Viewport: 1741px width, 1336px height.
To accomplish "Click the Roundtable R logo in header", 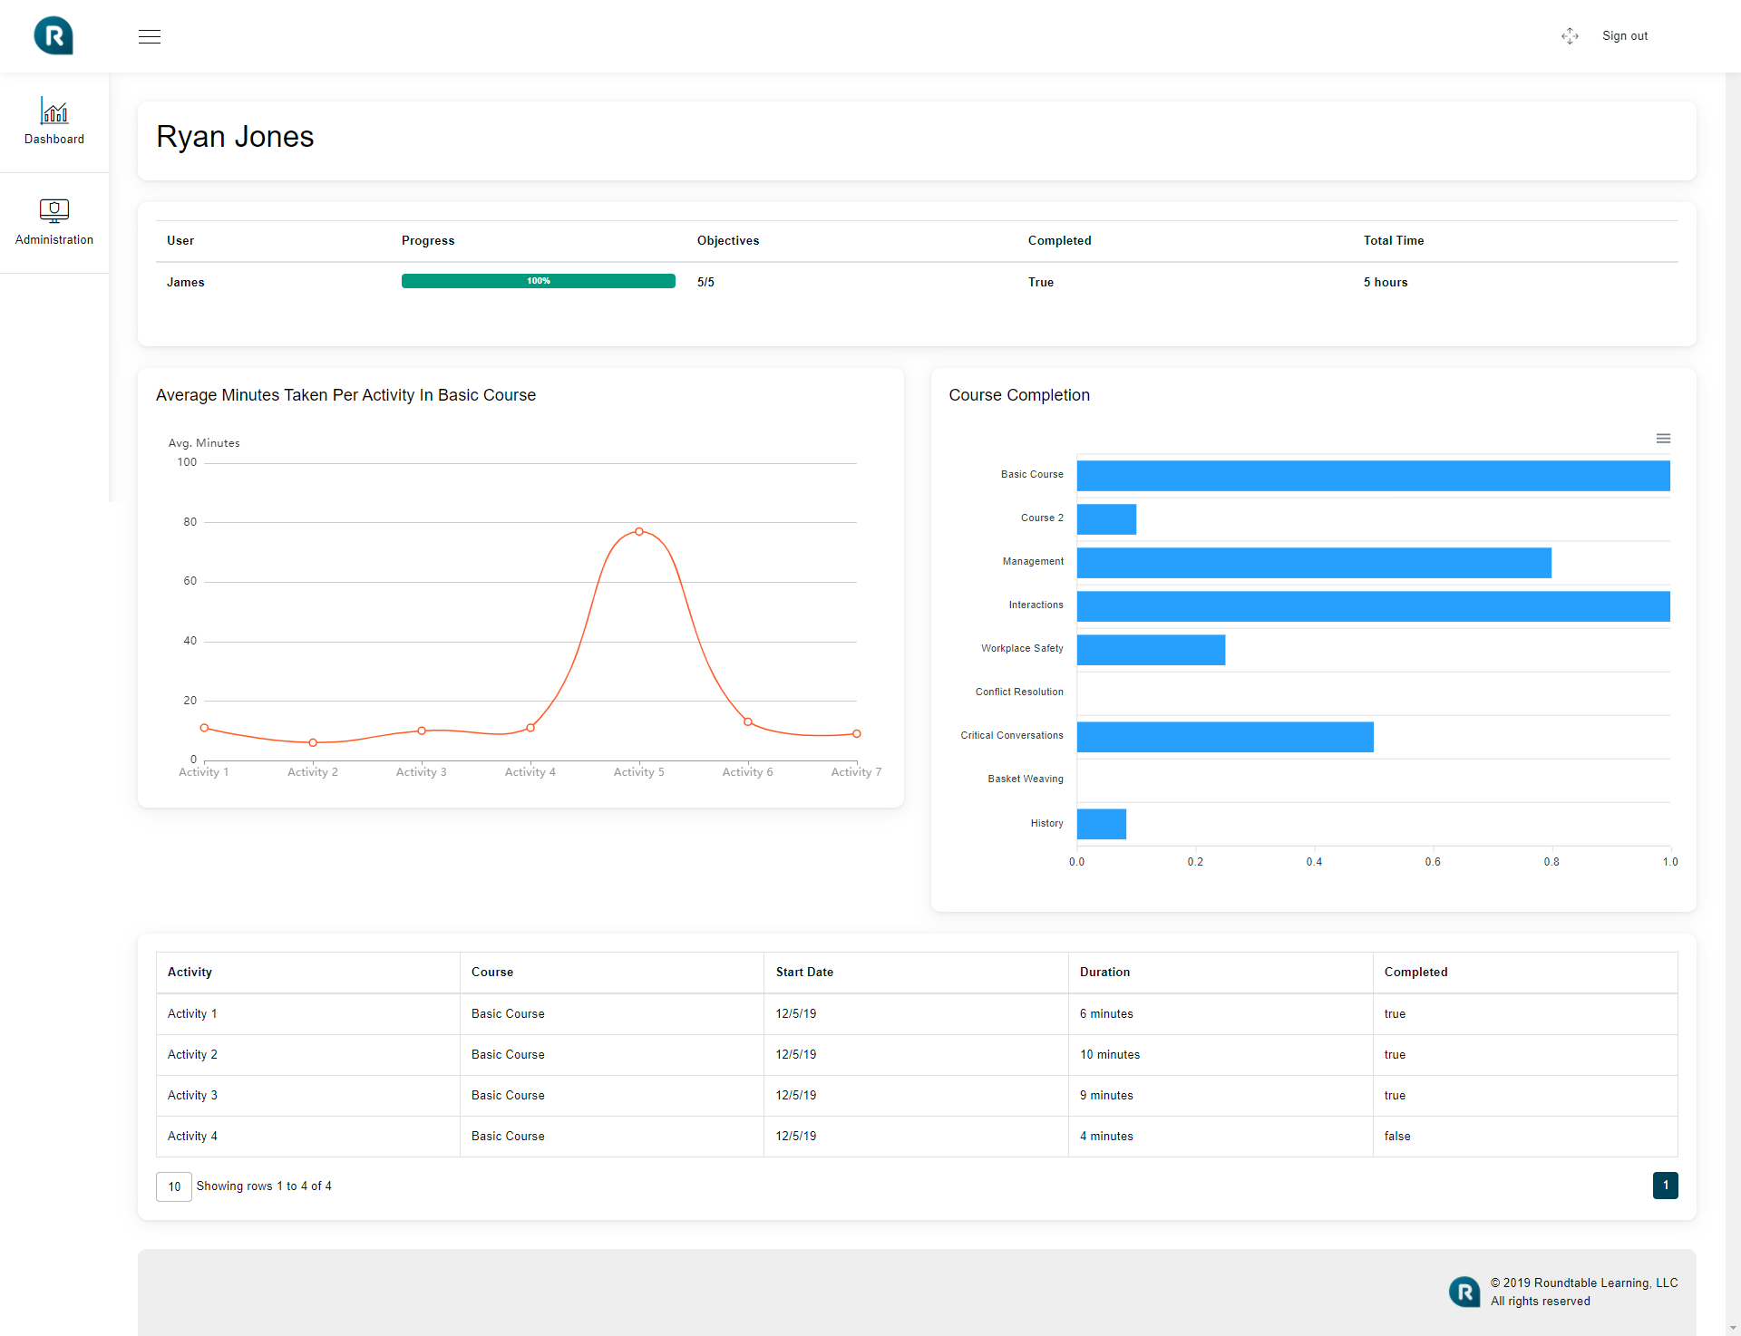I will pos(53,36).
